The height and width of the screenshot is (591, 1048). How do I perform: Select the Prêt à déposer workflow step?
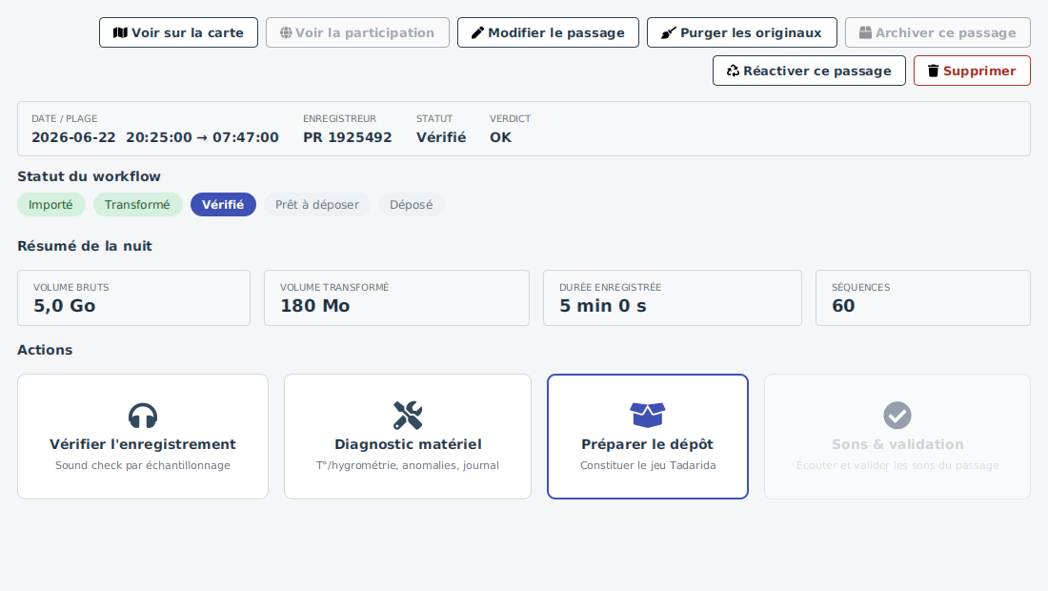pos(317,205)
